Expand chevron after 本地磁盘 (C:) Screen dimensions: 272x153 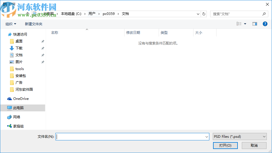(x=85, y=14)
